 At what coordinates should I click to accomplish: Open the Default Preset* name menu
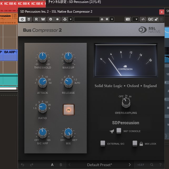tap(100, 165)
